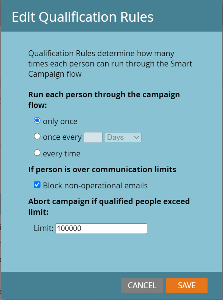Choose the "once every" radio option
The width and height of the screenshot is (223, 300).
coord(37,137)
